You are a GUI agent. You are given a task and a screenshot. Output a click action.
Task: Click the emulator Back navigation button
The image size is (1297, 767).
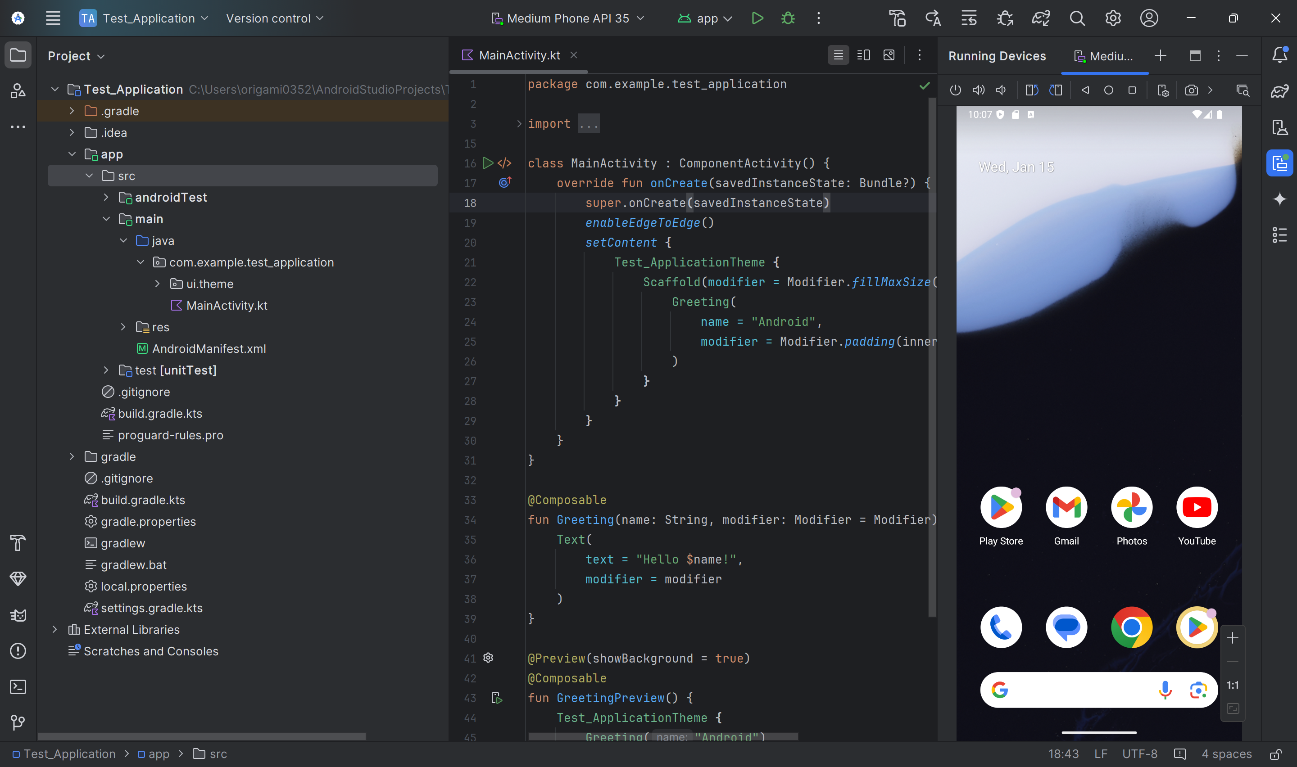click(1085, 90)
